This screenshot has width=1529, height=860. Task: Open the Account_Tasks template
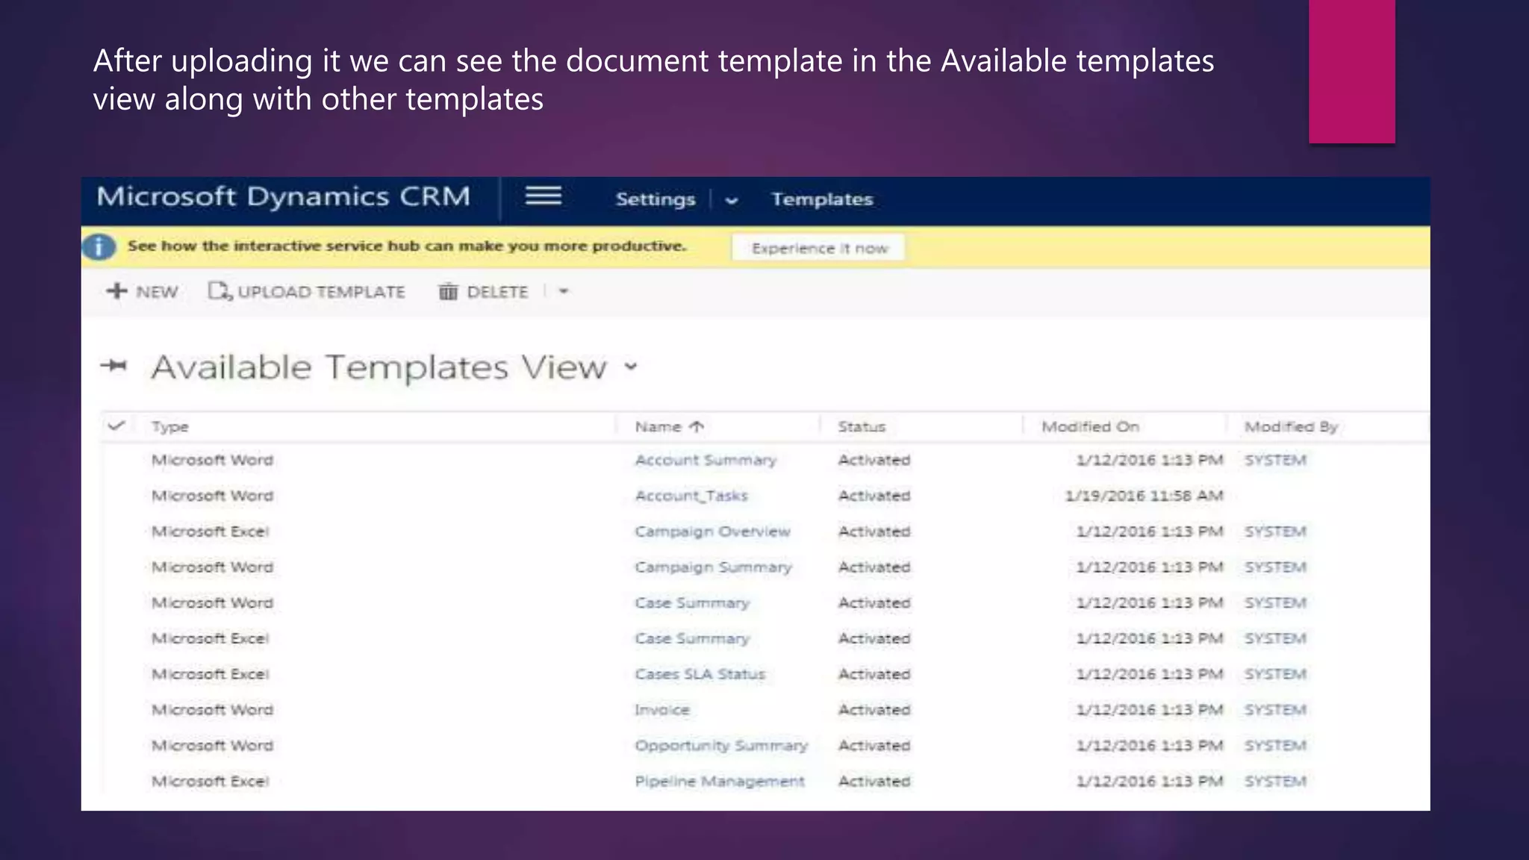(691, 496)
